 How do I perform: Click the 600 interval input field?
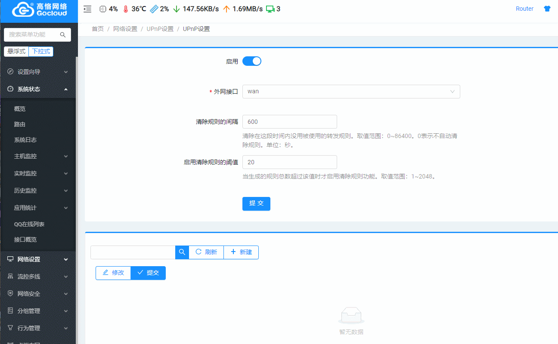click(x=289, y=122)
